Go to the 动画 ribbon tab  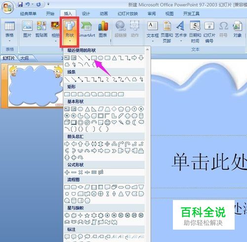coord(104,13)
